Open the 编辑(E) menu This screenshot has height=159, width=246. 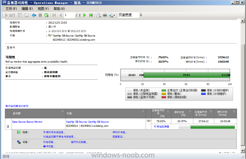[x=27, y=9]
